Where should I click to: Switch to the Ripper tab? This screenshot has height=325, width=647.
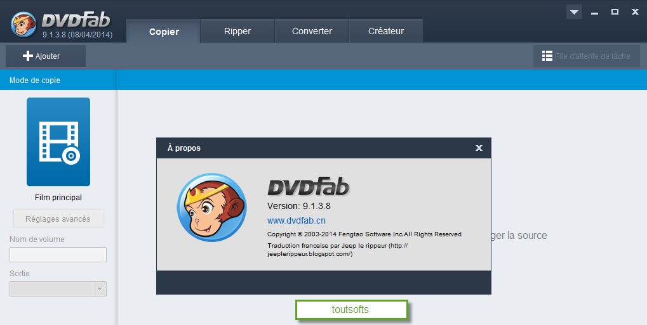(x=237, y=31)
